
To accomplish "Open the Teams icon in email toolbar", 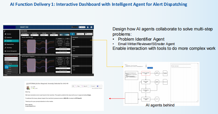I will (x=97, y=86).
